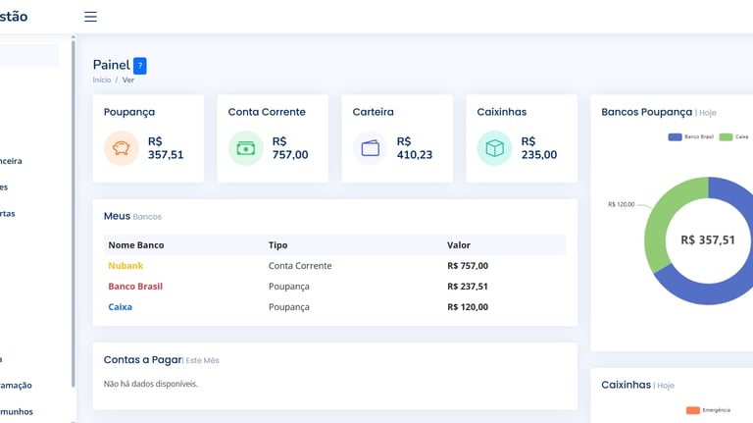
Task: Click the piggy bank Poupança icon
Action: click(123, 148)
